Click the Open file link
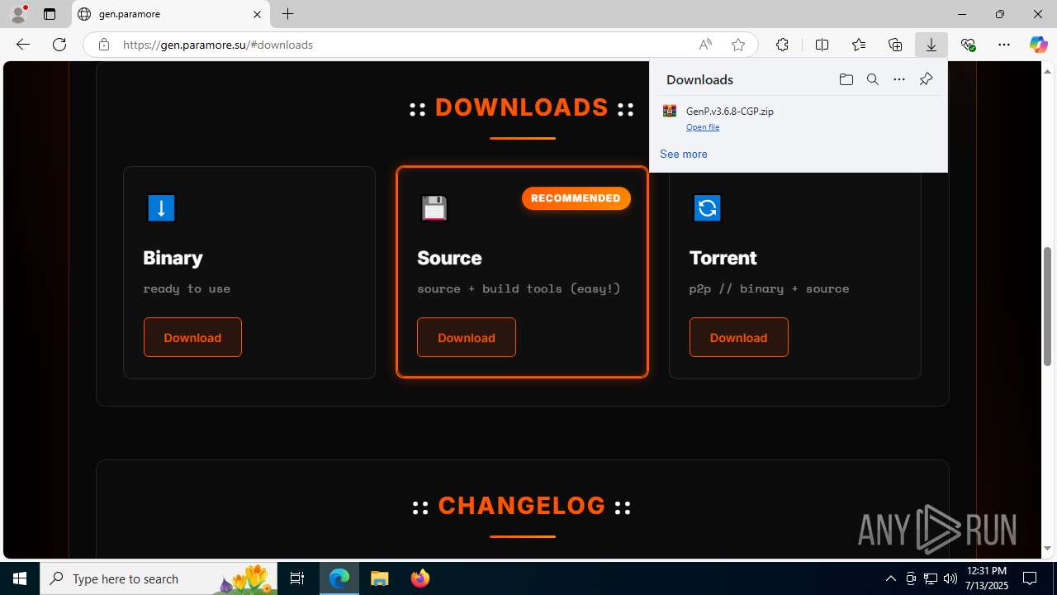The image size is (1057, 595). point(703,127)
